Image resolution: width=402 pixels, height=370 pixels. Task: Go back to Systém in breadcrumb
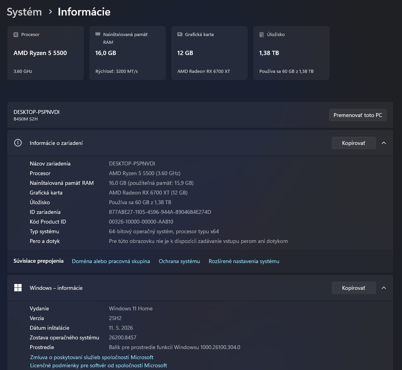point(24,12)
